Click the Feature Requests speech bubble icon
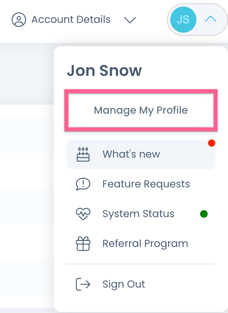 (83, 184)
